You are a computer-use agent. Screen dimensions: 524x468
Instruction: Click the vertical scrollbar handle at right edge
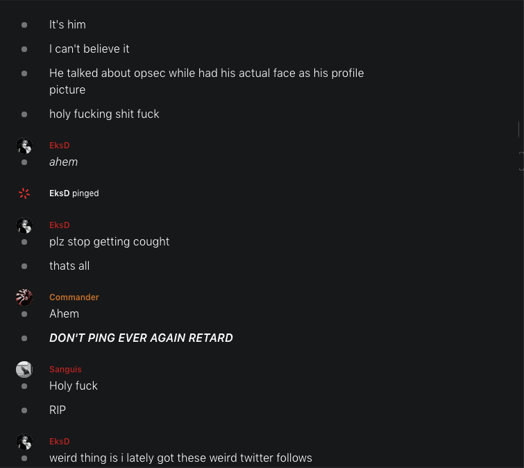tap(519, 129)
